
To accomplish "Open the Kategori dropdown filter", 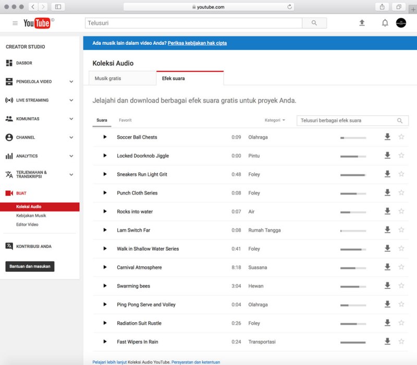I will coord(275,120).
